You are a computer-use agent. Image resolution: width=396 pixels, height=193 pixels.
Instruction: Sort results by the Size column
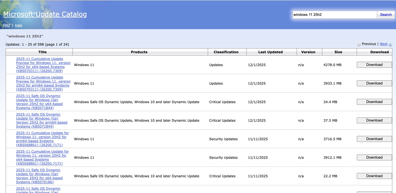pyautogui.click(x=339, y=52)
